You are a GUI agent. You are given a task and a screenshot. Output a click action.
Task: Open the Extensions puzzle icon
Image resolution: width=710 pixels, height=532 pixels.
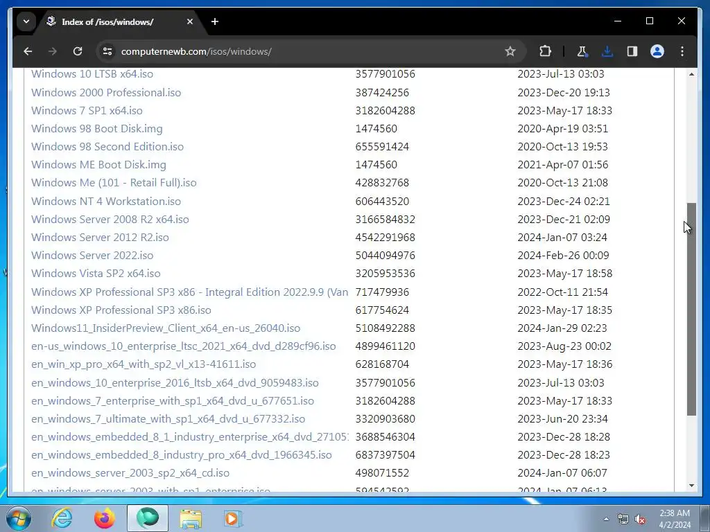[x=545, y=51]
